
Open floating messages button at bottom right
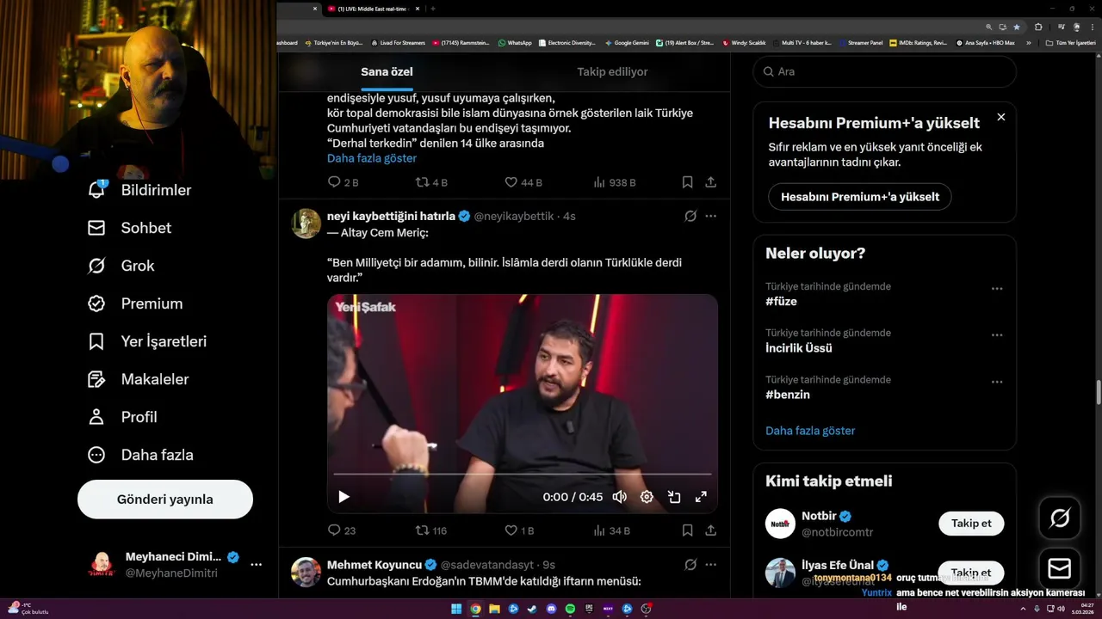pyautogui.click(x=1060, y=568)
